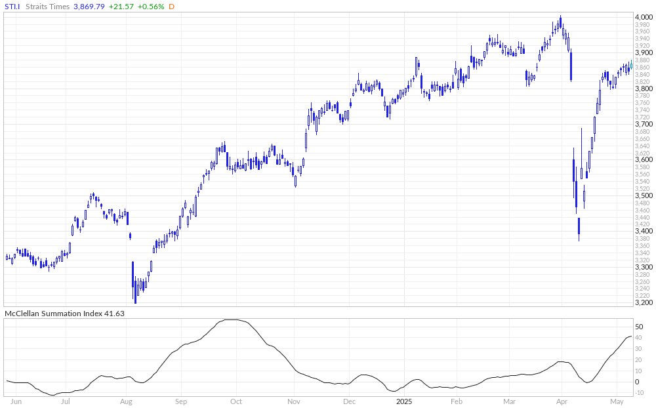Click the 3,700 price axis label

[x=644, y=124]
